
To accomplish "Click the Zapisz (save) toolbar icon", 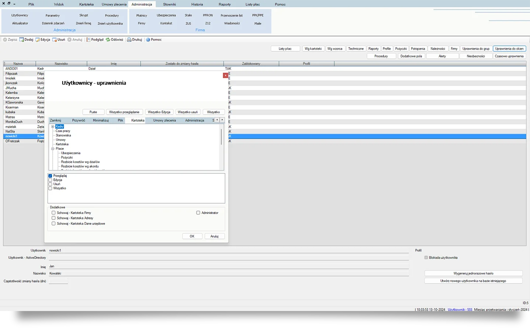I will coord(5,39).
